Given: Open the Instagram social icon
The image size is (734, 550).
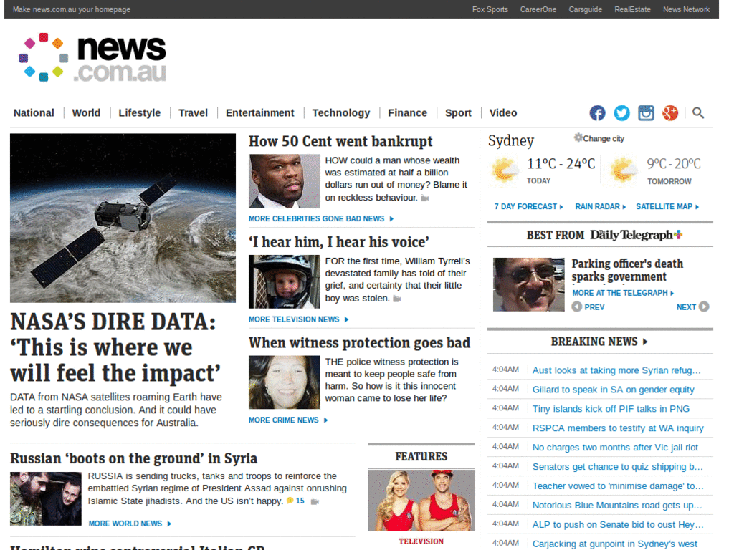Looking at the screenshot, I should 646,112.
